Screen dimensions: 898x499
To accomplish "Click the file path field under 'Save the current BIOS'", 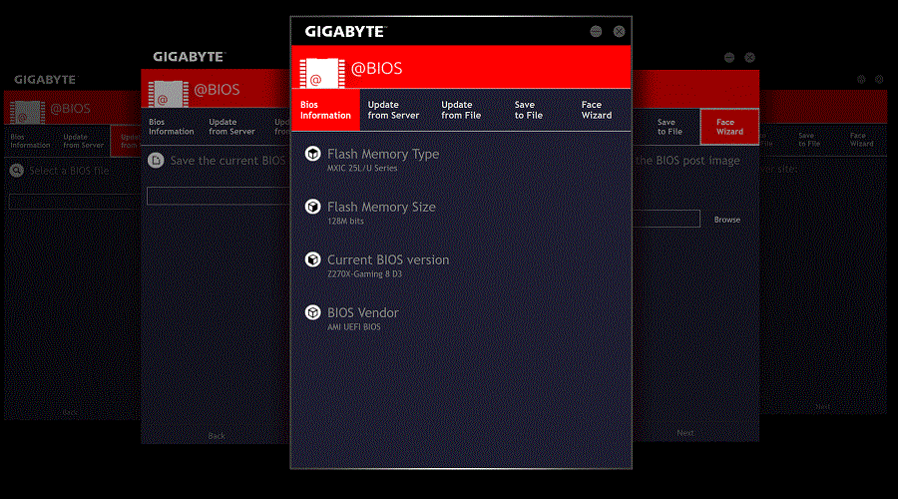I will click(x=219, y=196).
